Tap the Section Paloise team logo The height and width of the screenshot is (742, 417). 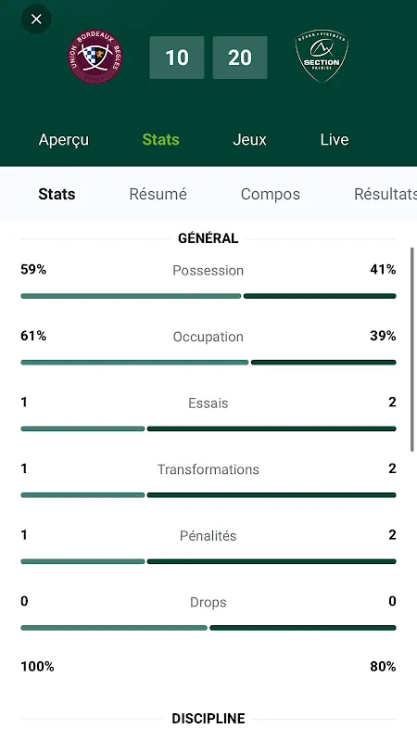322,56
